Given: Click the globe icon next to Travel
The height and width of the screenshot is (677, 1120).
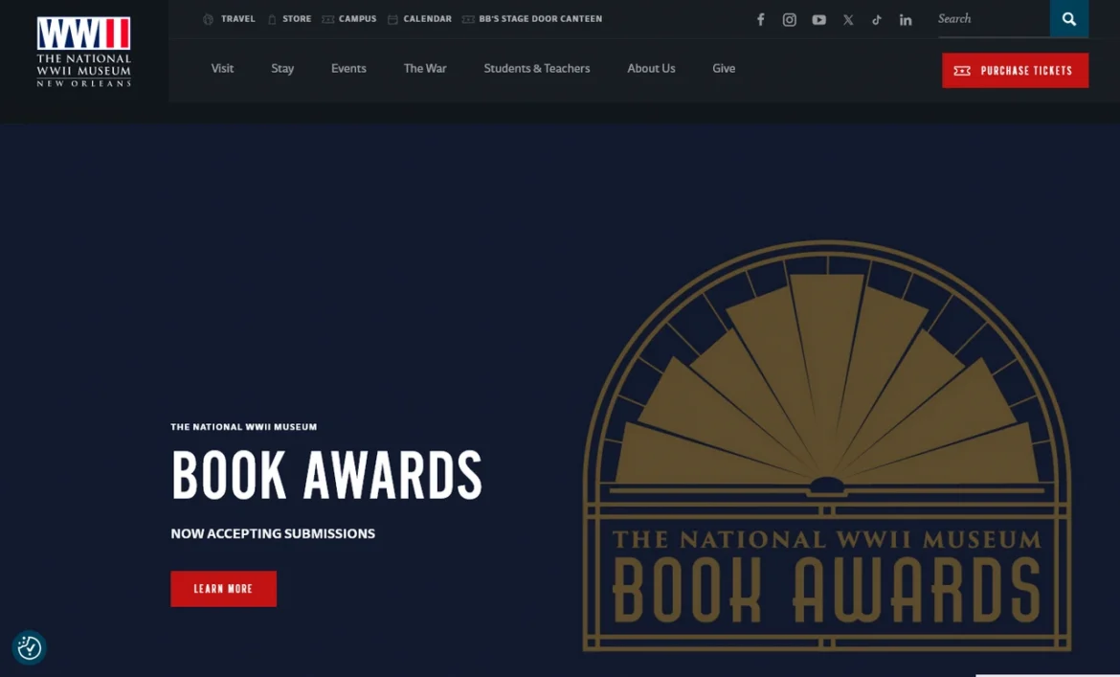Looking at the screenshot, I should pyautogui.click(x=208, y=19).
